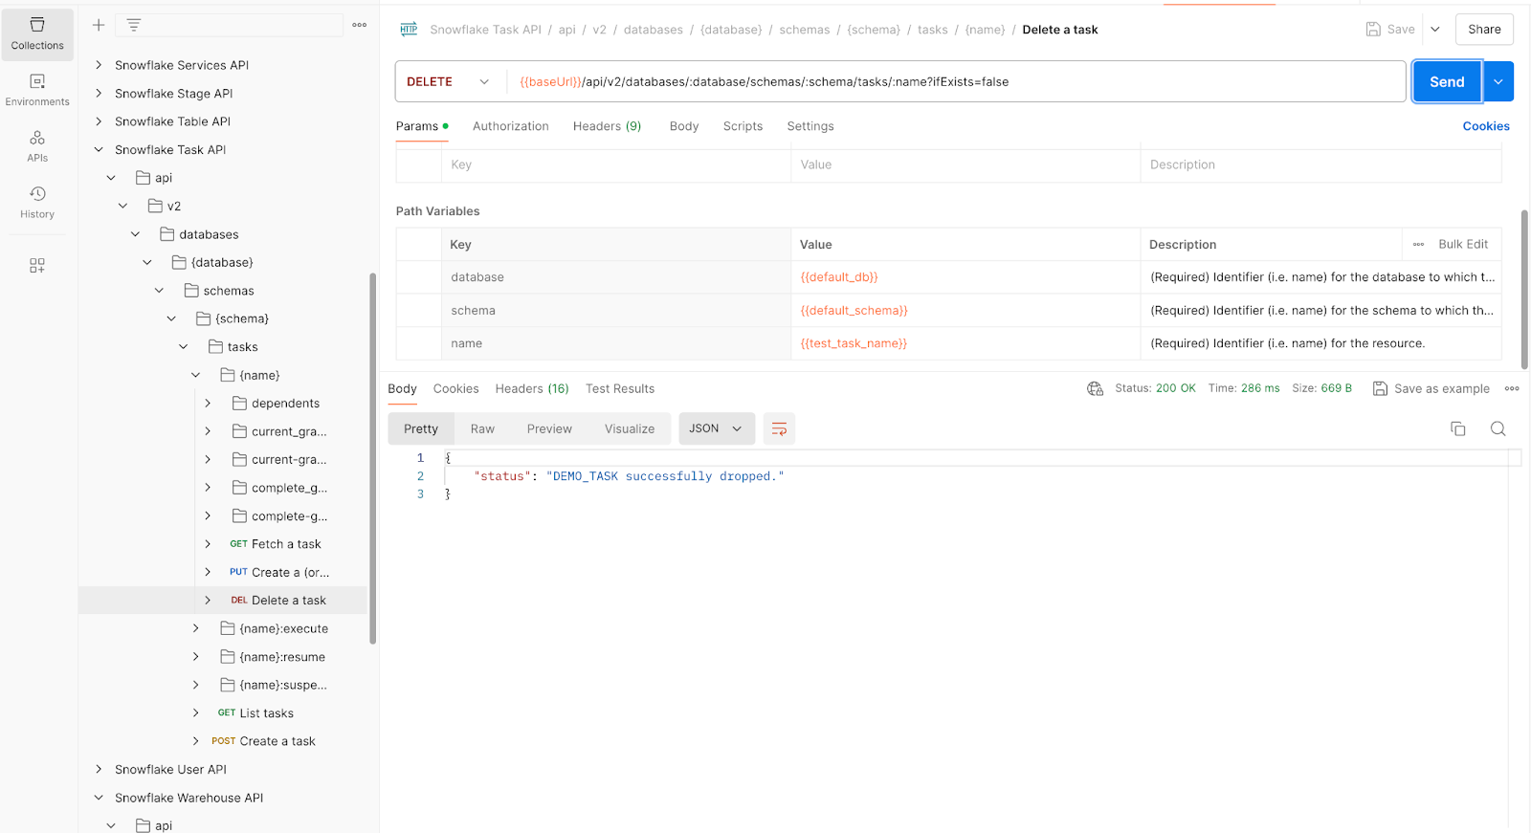Open the APIs sidebar section
1531x833 pixels.
[37, 146]
